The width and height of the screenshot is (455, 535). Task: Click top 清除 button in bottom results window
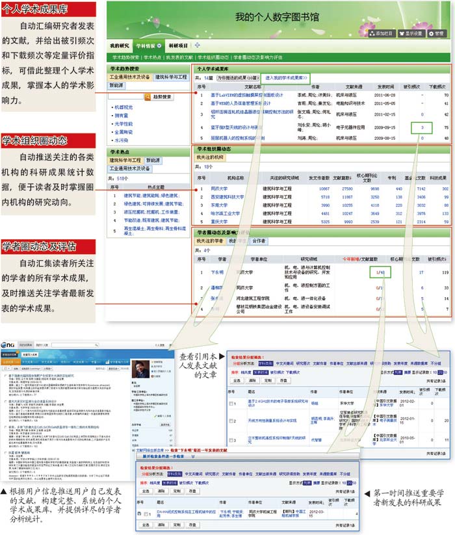pos(161,491)
